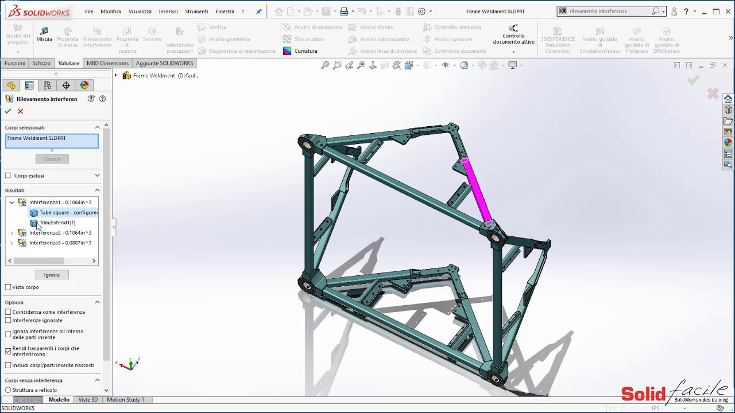Enable Interferenze ignorate checkbox
Viewport: 735px width, 413px height.
[8, 321]
